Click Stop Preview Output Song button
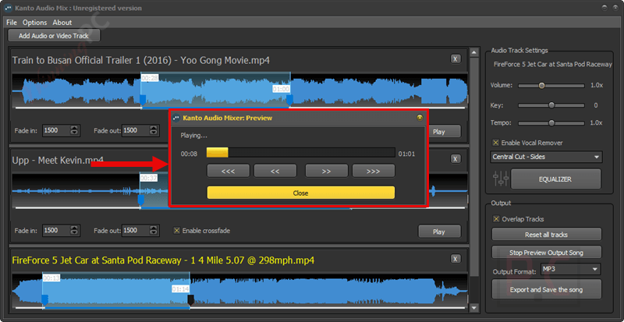The width and height of the screenshot is (624, 322). click(x=547, y=253)
